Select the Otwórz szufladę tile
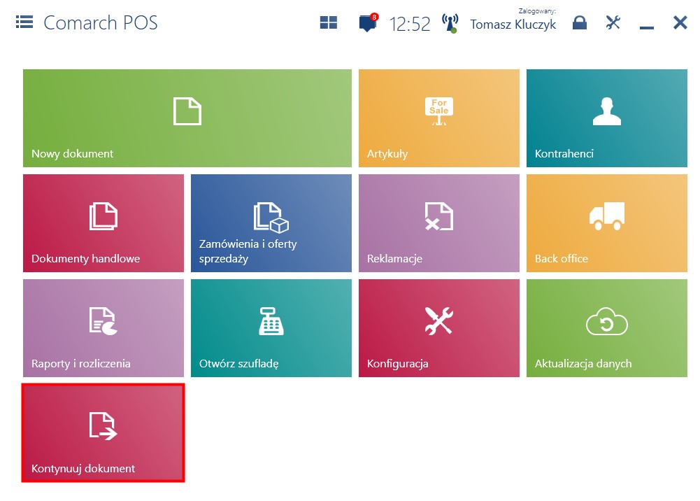Viewport: 700px width, 501px height. pyautogui.click(x=271, y=327)
